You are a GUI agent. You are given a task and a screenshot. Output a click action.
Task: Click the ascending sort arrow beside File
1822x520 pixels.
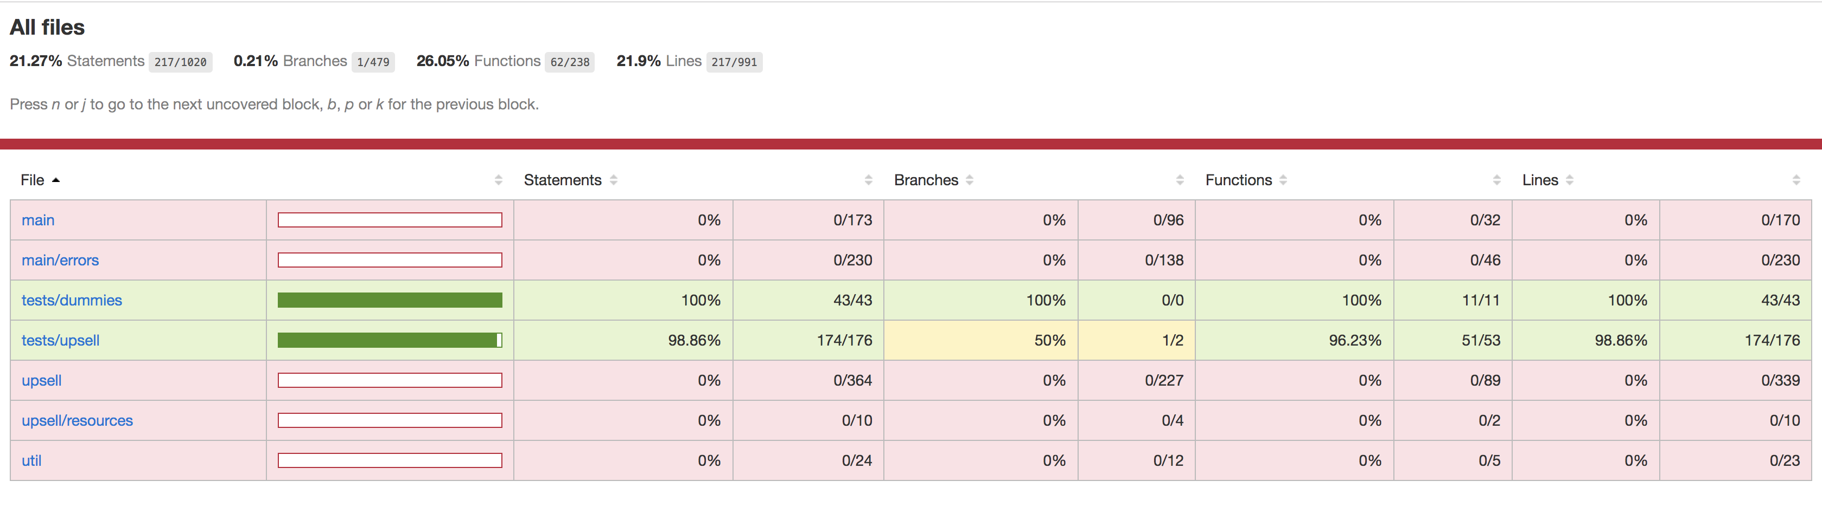[56, 180]
